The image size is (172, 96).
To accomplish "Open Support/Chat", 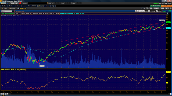I will [14, 3].
